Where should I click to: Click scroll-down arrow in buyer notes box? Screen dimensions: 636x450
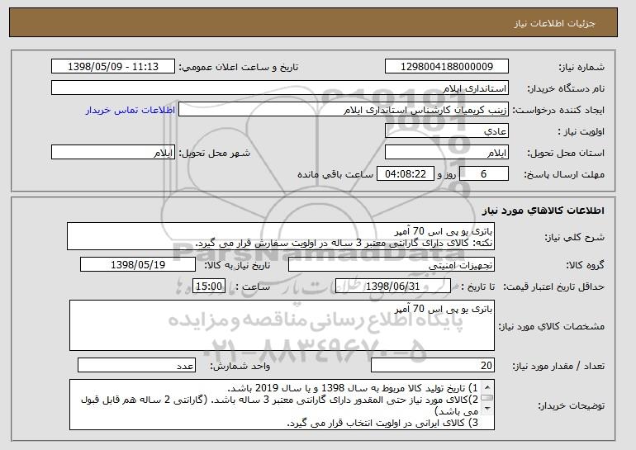pos(487,408)
